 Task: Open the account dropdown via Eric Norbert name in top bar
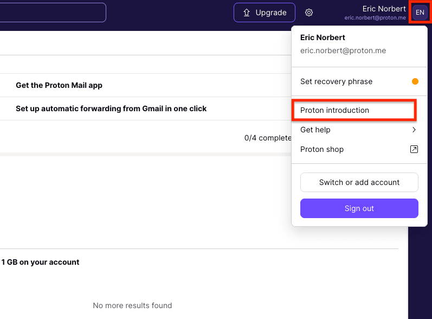click(x=384, y=9)
